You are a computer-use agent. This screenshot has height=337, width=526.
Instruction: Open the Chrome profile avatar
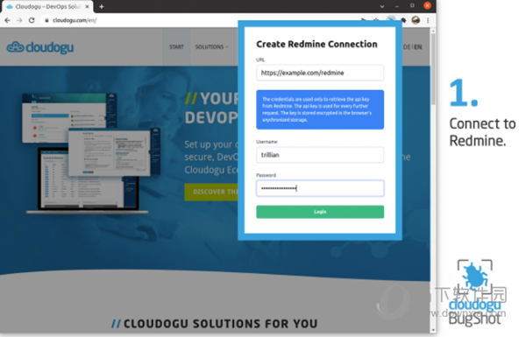(416, 20)
